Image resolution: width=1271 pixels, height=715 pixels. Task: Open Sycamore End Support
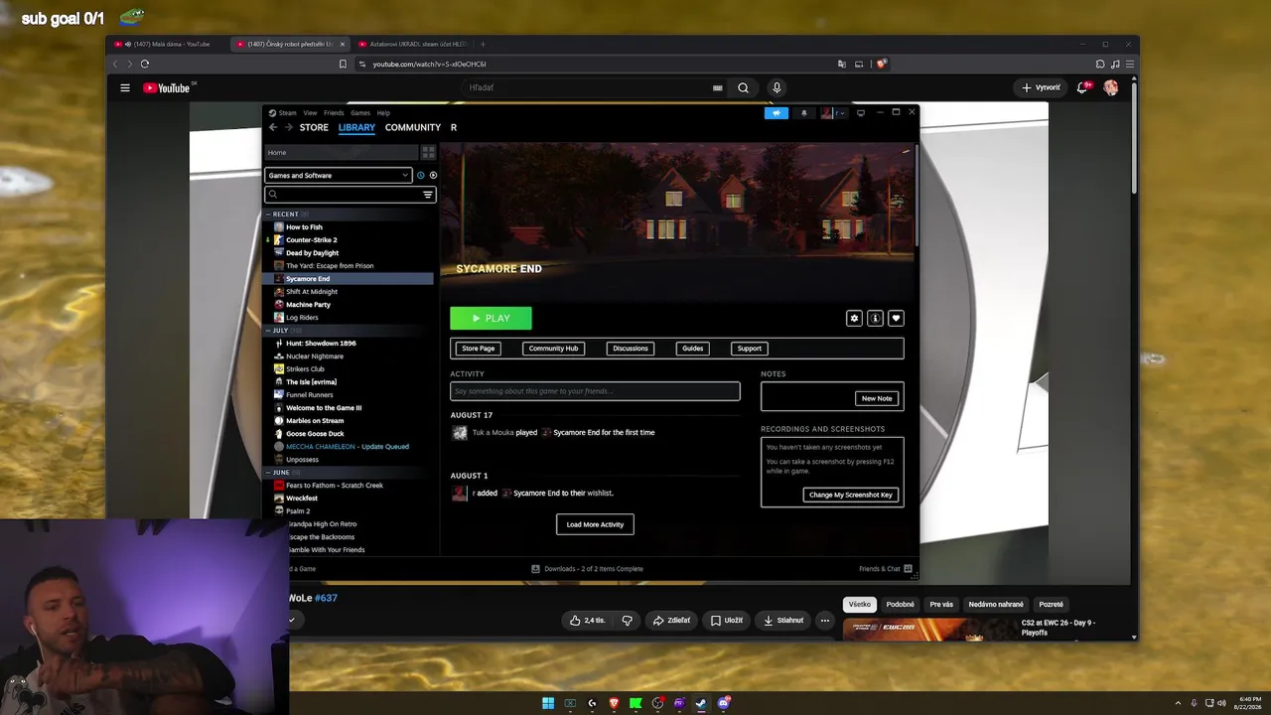tap(750, 349)
